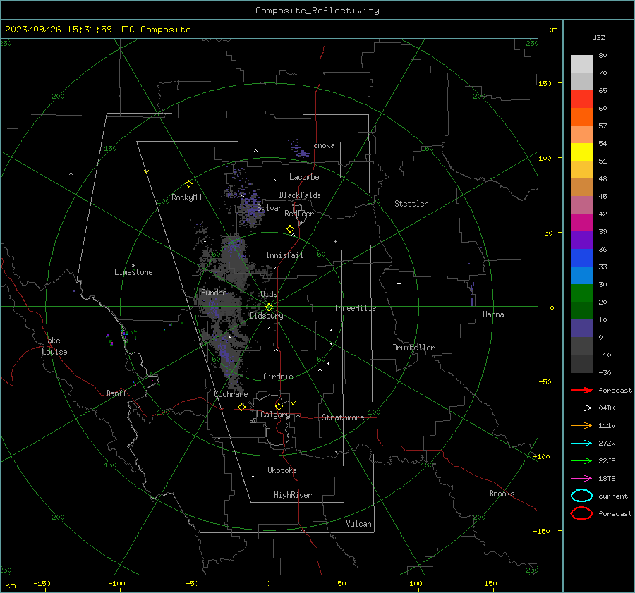Click the Sundre town label
This screenshot has width=635, height=593.
pos(214,292)
